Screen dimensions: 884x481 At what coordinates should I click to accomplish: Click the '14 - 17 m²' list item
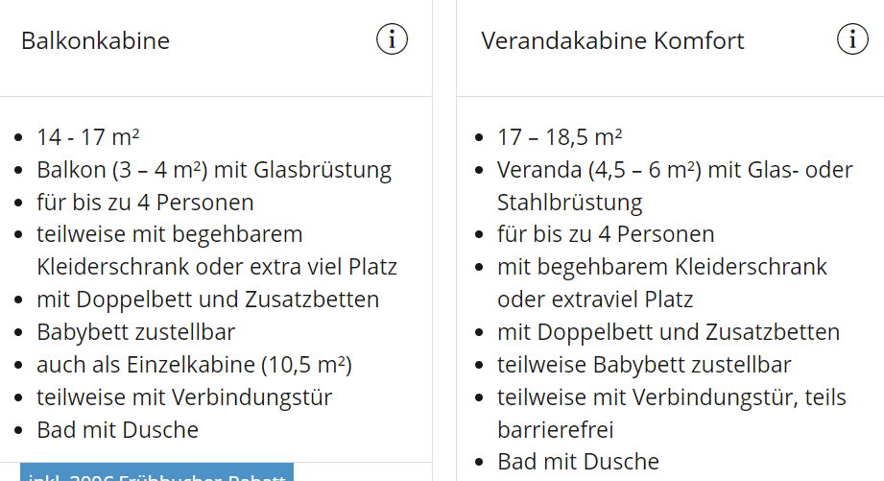[x=89, y=137]
